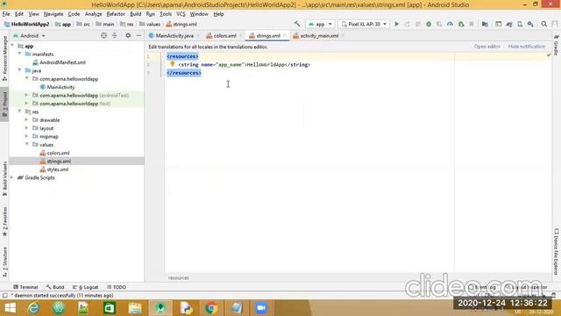Collapse all tree nodes icon
Screen dimensions: 561x316
(x=115, y=35)
